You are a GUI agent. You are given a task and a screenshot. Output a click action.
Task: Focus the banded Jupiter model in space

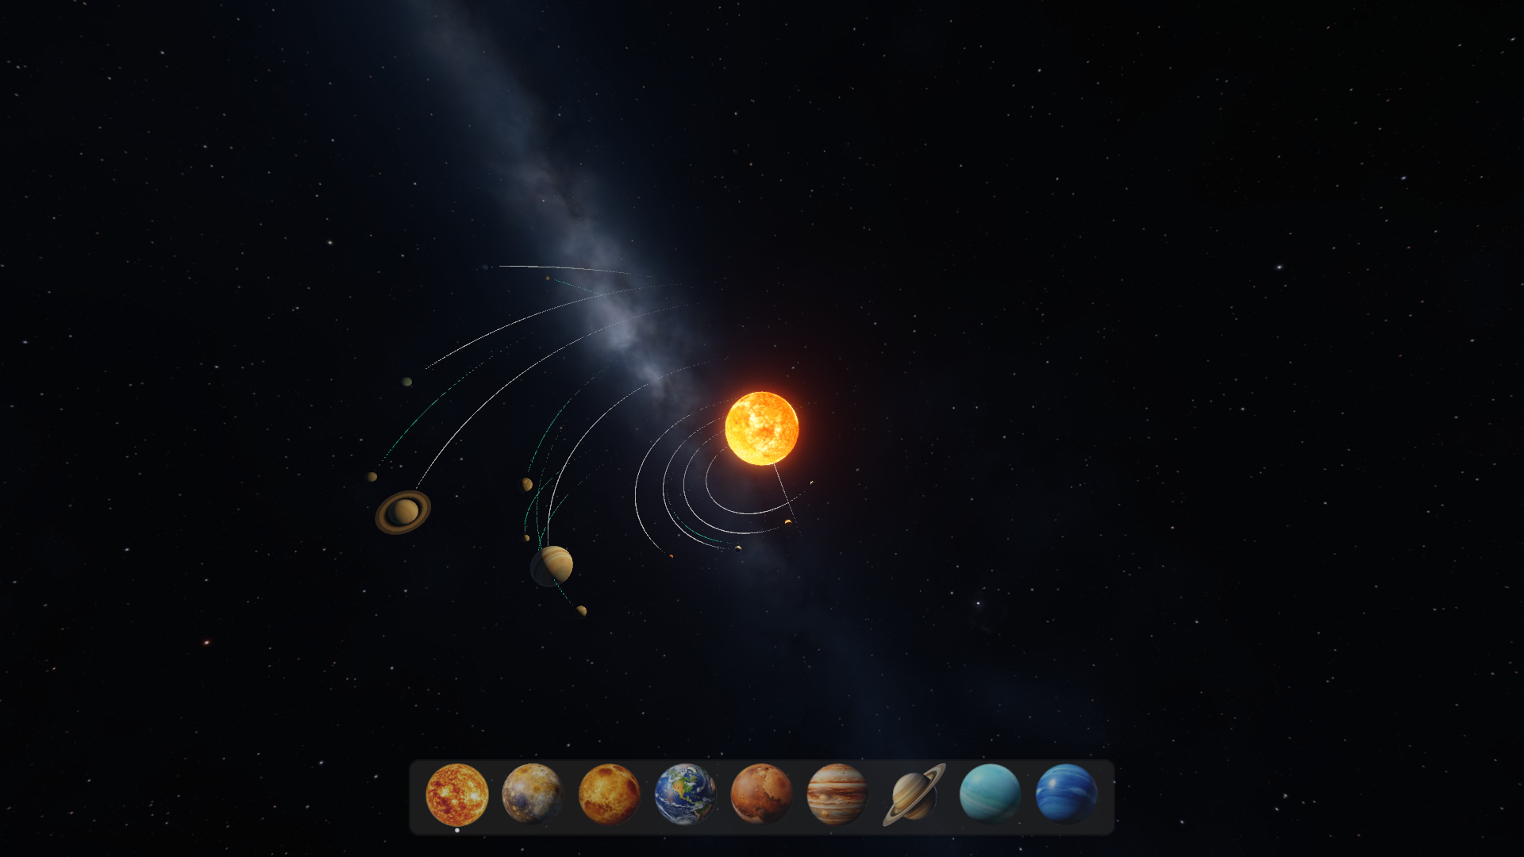point(552,566)
